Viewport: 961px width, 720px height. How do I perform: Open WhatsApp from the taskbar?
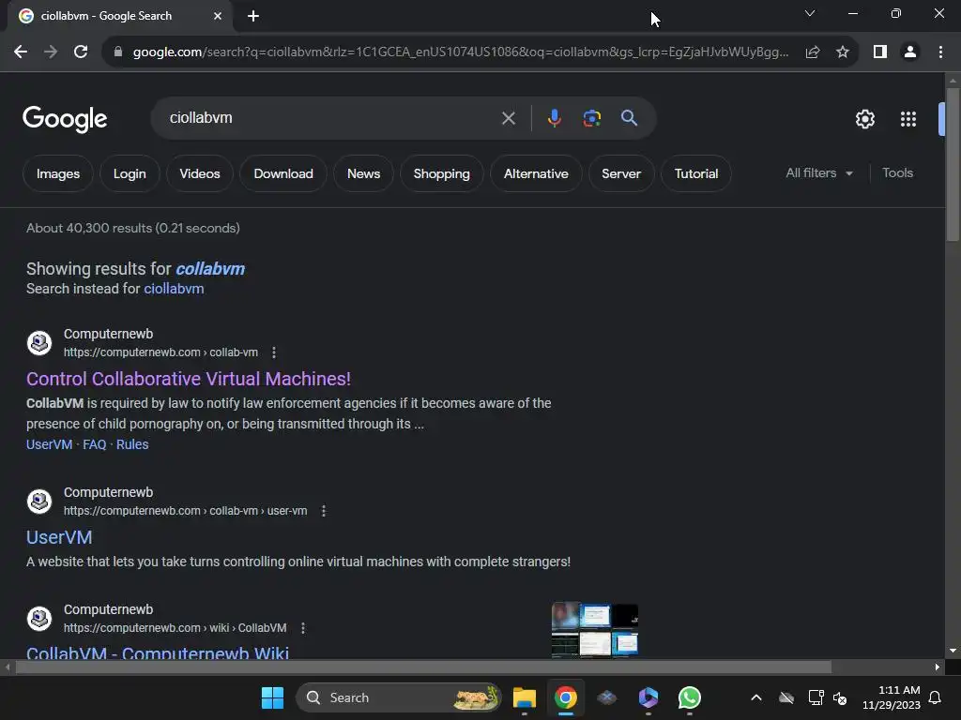(690, 697)
